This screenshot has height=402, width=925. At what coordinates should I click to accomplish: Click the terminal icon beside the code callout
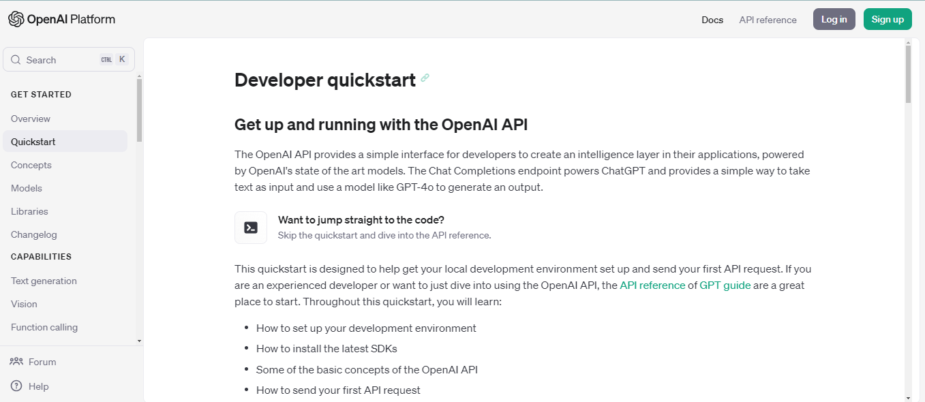250,227
